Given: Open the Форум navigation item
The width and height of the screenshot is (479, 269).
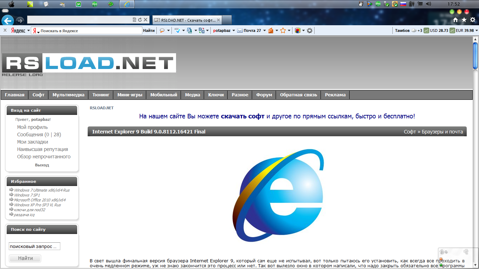Looking at the screenshot, I should click(264, 95).
